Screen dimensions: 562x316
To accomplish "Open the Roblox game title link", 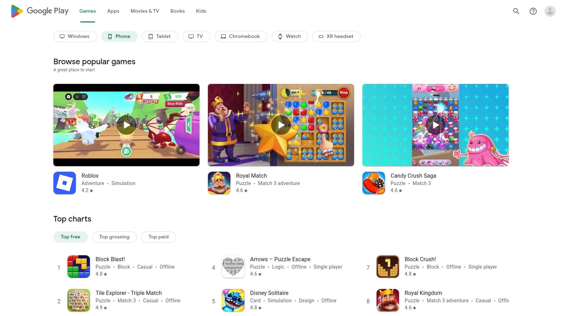I will coord(90,176).
